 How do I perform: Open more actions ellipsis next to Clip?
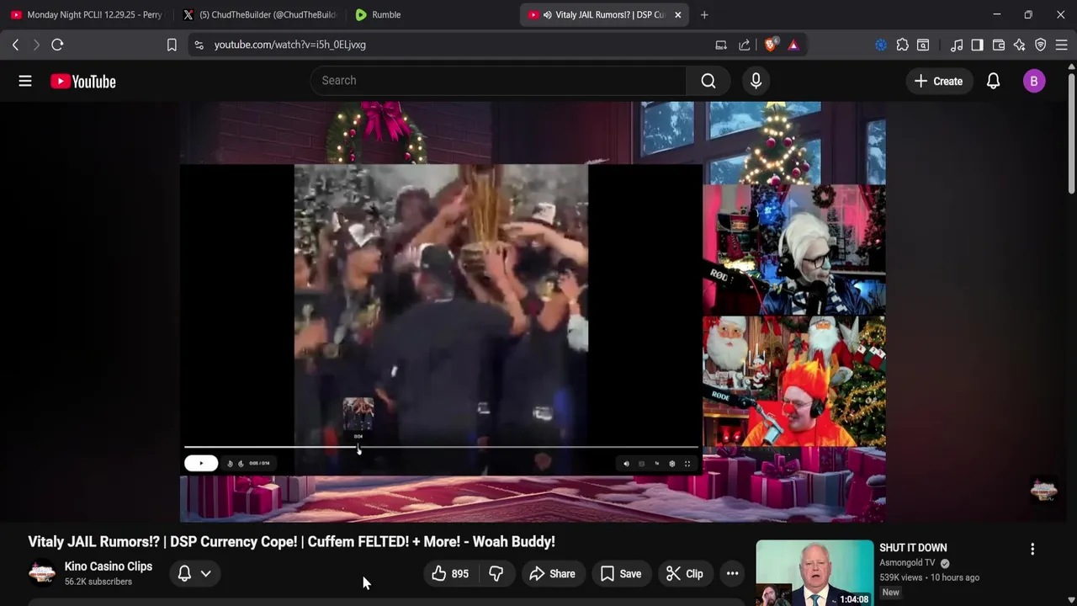click(732, 574)
